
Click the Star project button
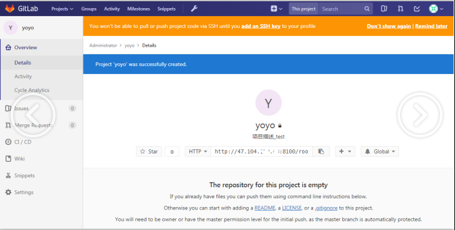pyautogui.click(x=149, y=151)
